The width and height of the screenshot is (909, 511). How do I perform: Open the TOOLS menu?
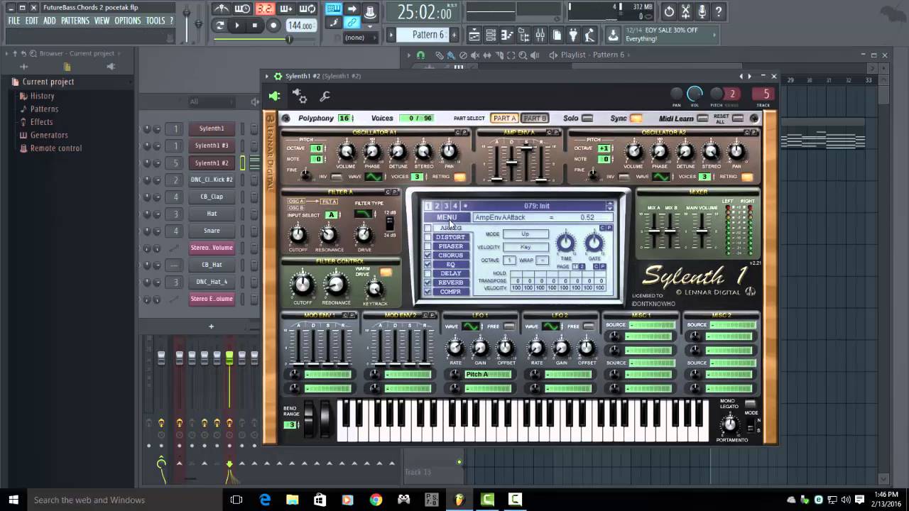156,21
